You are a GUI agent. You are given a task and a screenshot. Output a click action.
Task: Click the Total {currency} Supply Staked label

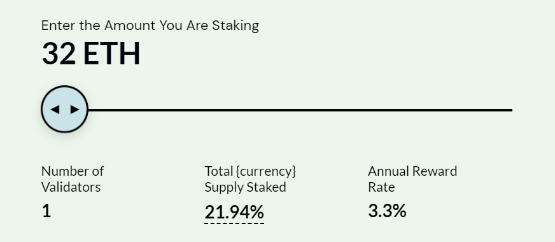tap(250, 179)
